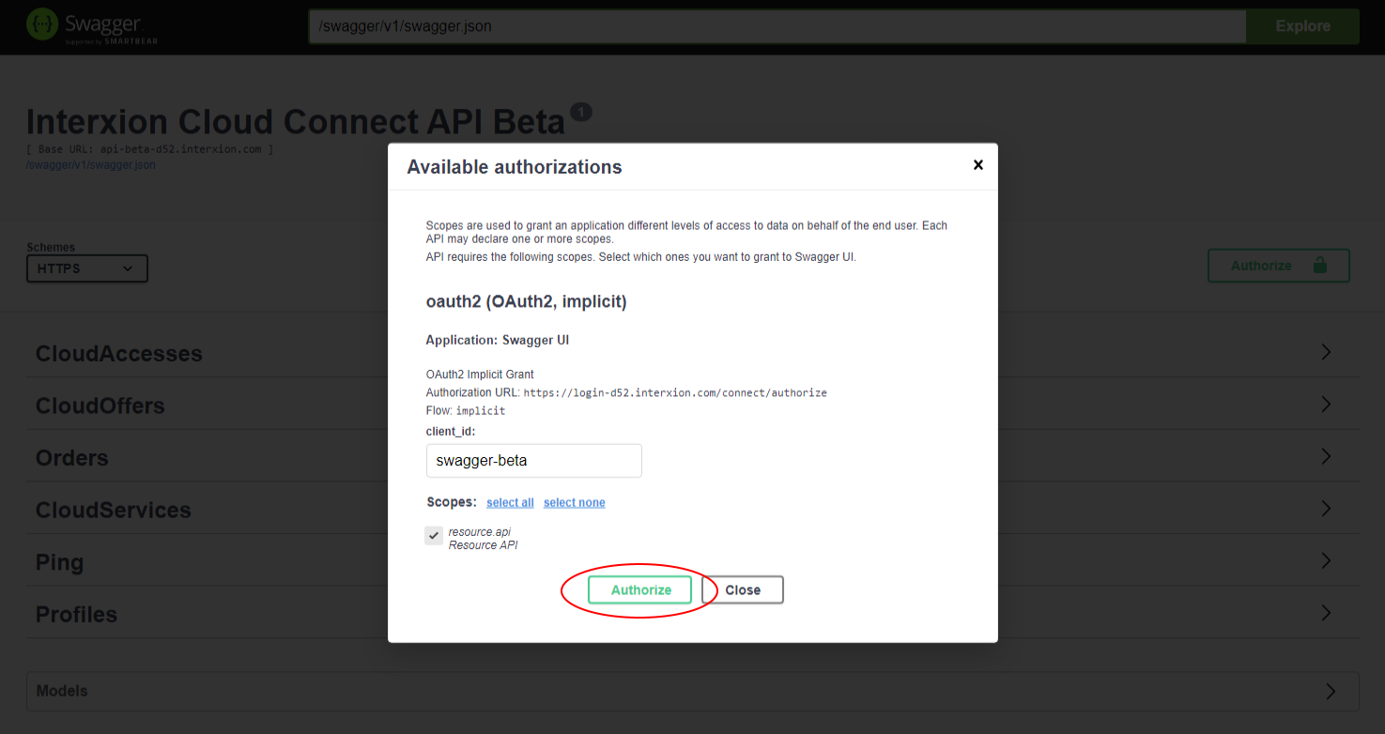Image resolution: width=1385 pixels, height=734 pixels.
Task: Open the /swagger/v1/swagger.json link under the title
Action: click(x=91, y=165)
